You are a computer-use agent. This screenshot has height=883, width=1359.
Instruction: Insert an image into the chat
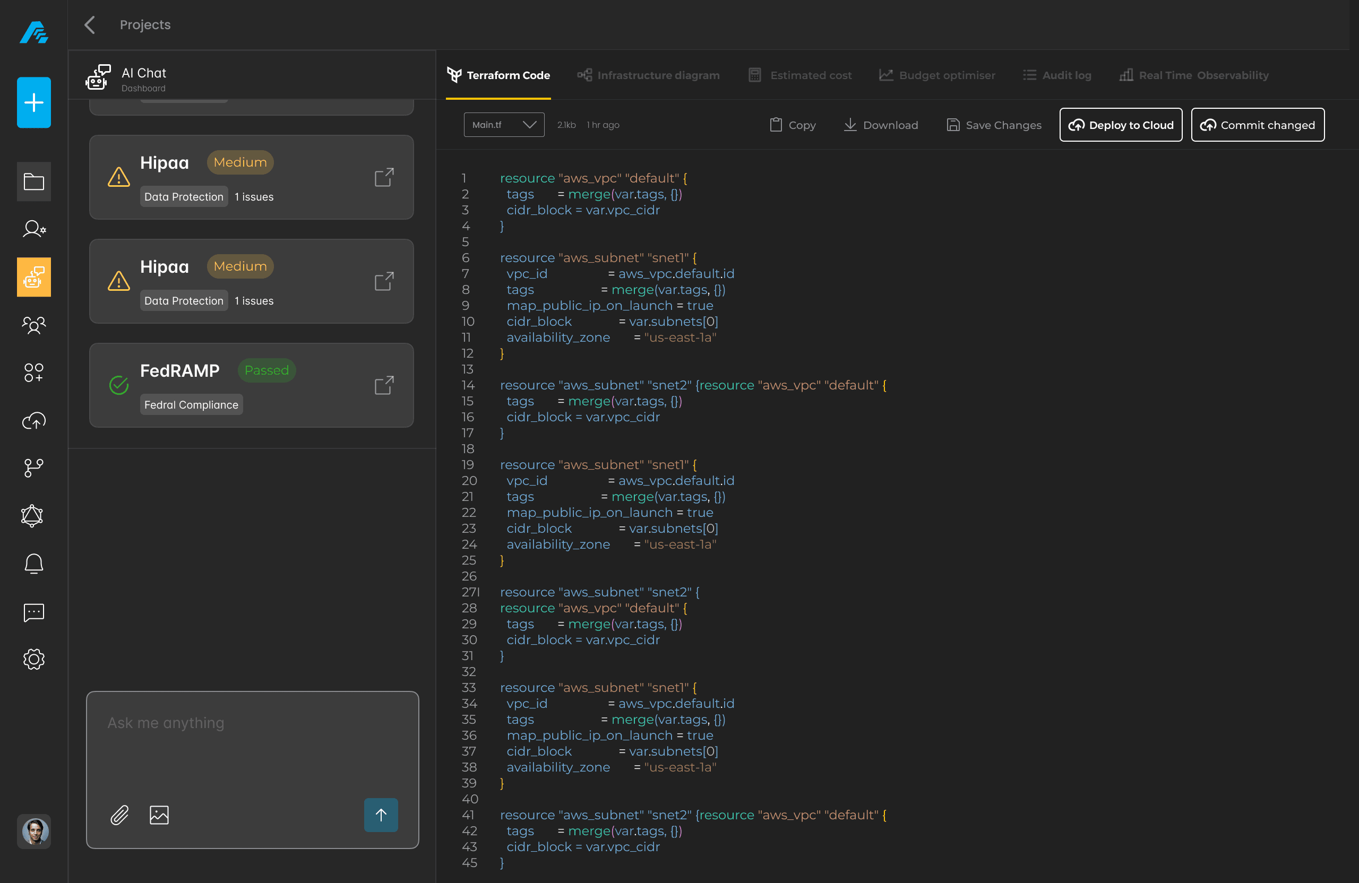point(159,815)
